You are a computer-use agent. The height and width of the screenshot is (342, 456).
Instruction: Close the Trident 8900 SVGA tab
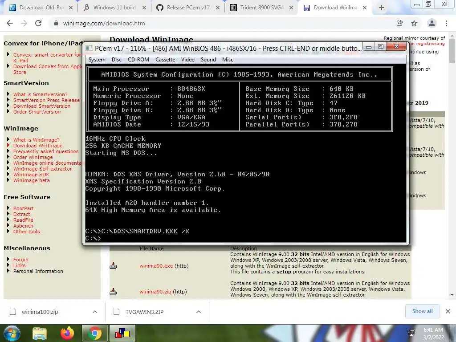pyautogui.click(x=291, y=8)
